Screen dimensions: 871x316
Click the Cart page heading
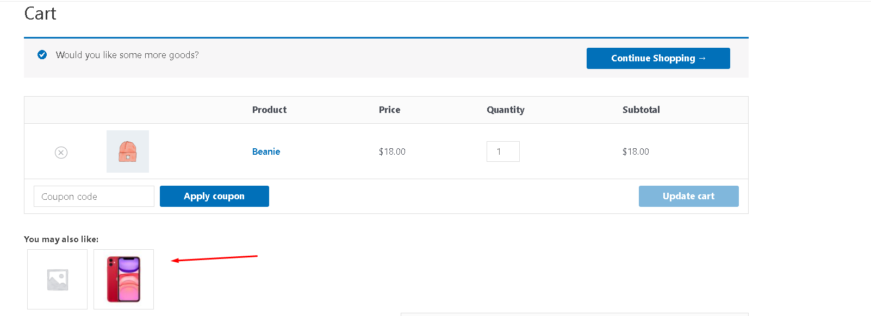(40, 14)
